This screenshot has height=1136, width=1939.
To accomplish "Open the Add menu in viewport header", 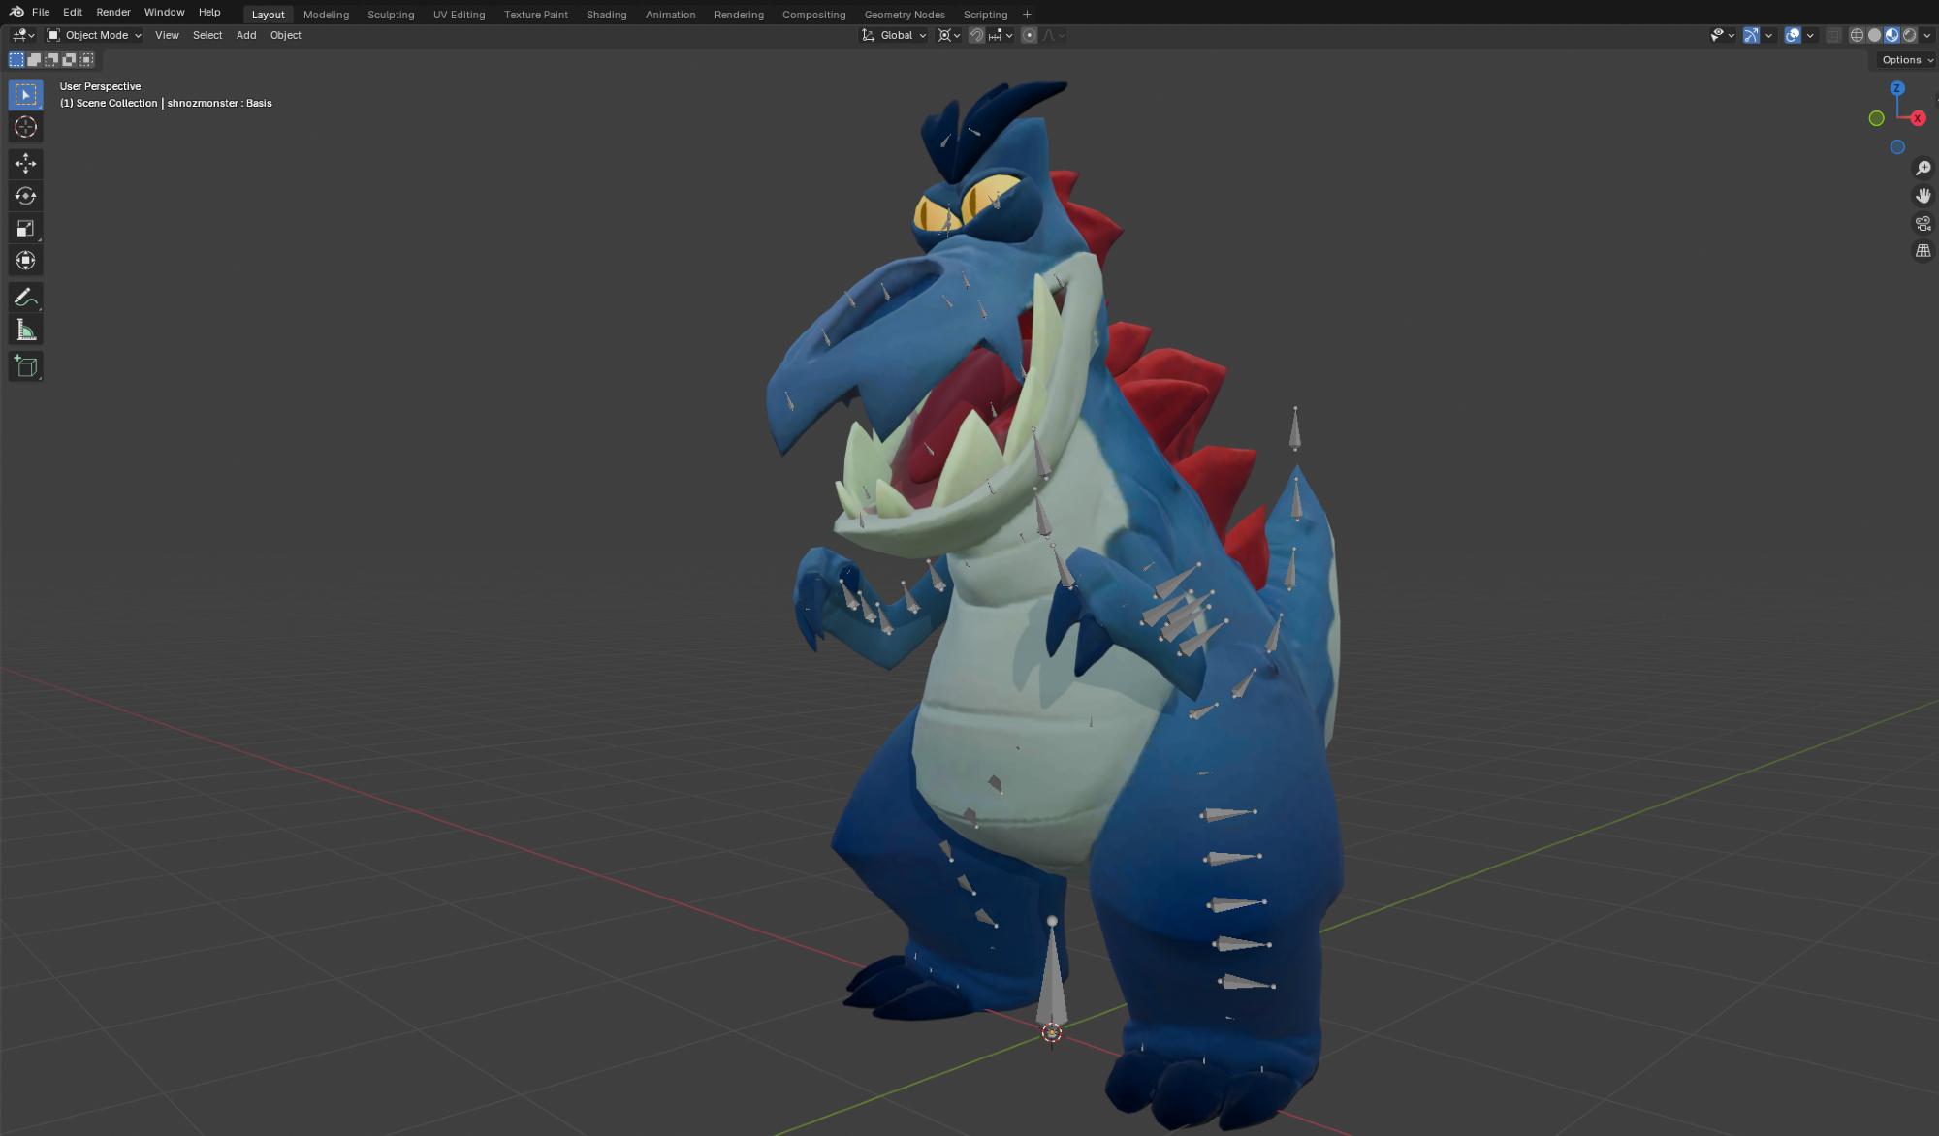I will (246, 35).
